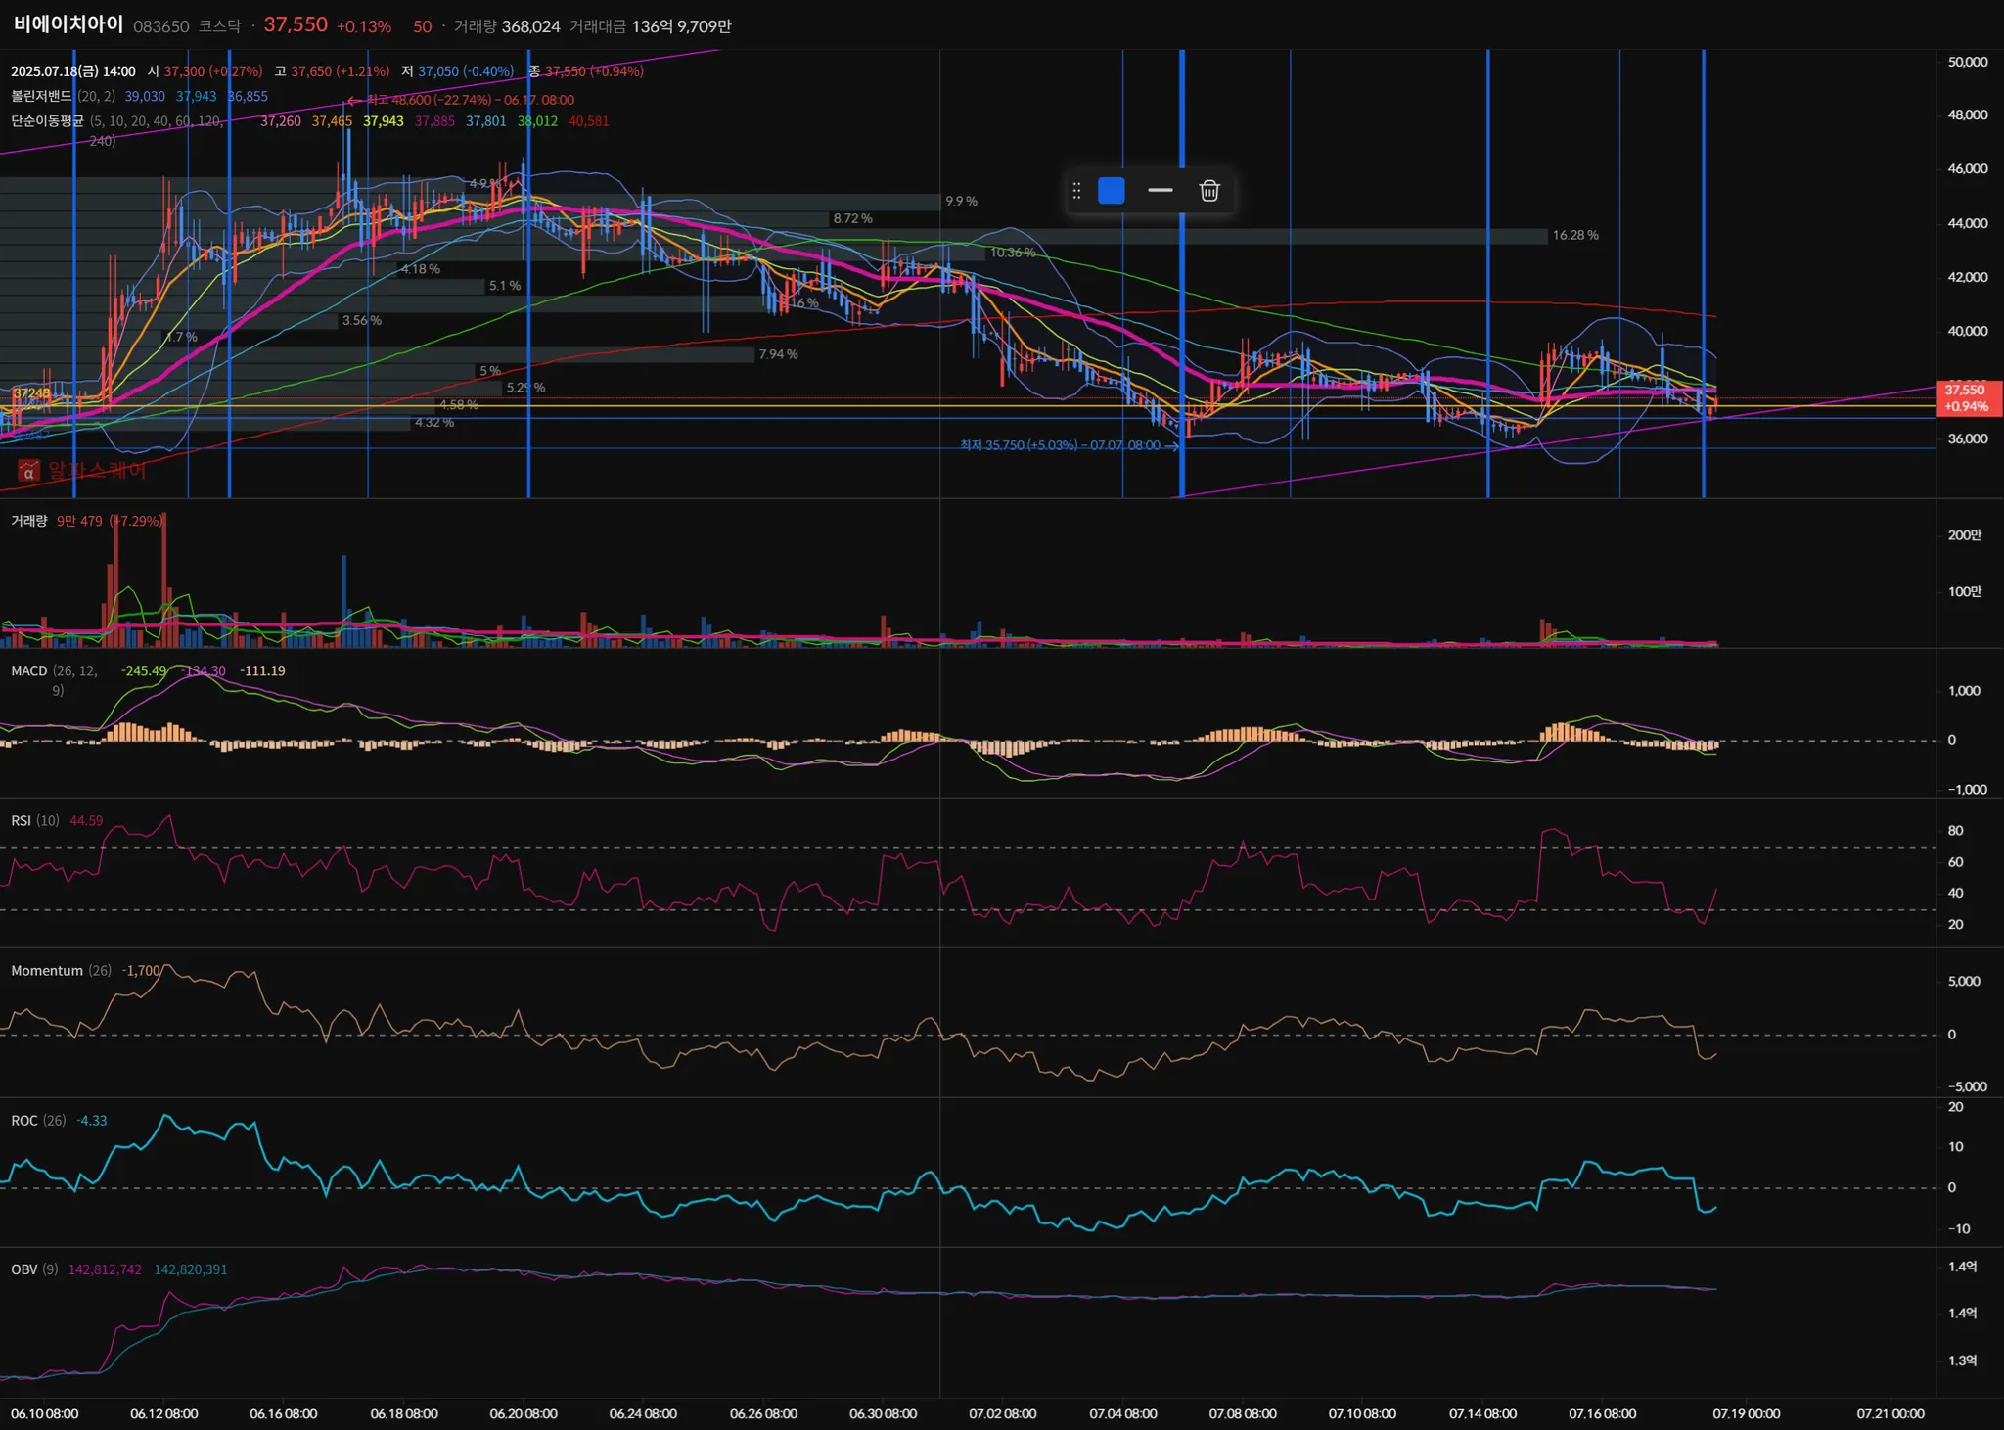This screenshot has height=1430, width=2004.
Task: Grab the six-dot drag handle of floating toolbar
Action: click(1076, 191)
